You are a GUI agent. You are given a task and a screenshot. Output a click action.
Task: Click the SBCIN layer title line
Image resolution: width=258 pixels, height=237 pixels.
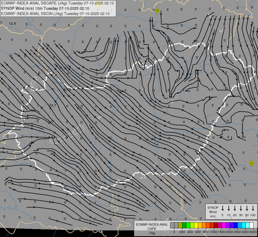click(55, 13)
